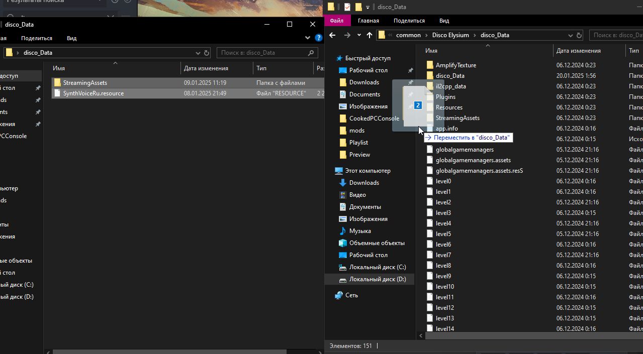Open recent locations dropdown arrow
This screenshot has height=354, width=643.
(x=359, y=35)
